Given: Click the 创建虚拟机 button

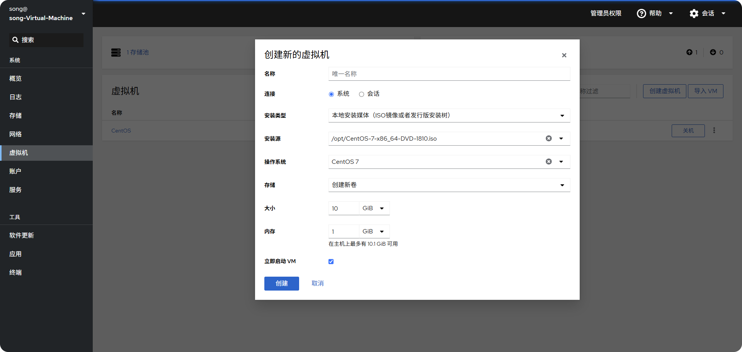Looking at the screenshot, I should pos(665,91).
